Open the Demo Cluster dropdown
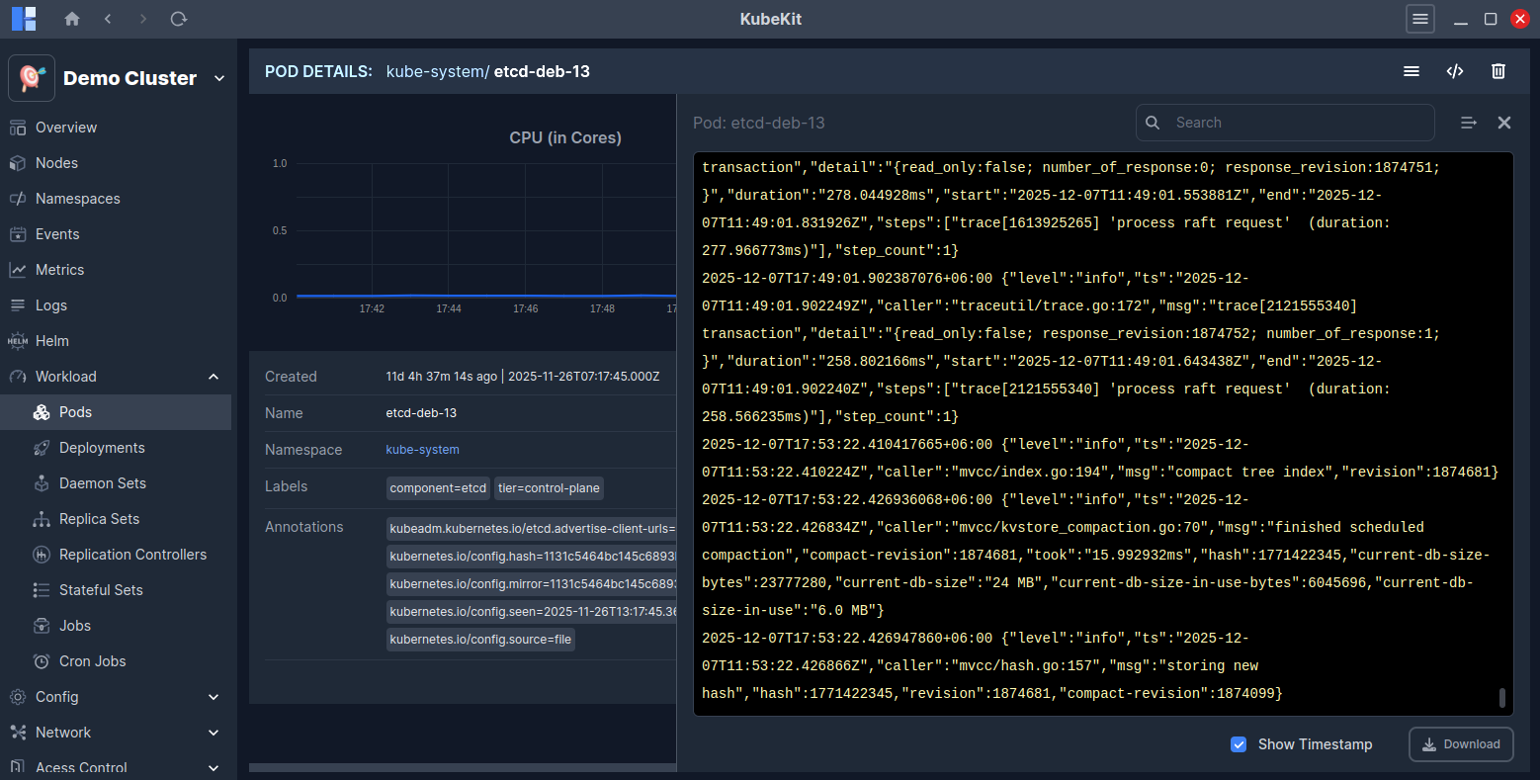Screen dimensions: 1540x780 [x=219, y=78]
